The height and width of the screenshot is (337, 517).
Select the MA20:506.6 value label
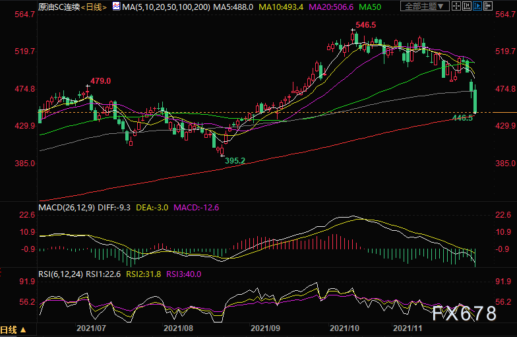(331, 7)
